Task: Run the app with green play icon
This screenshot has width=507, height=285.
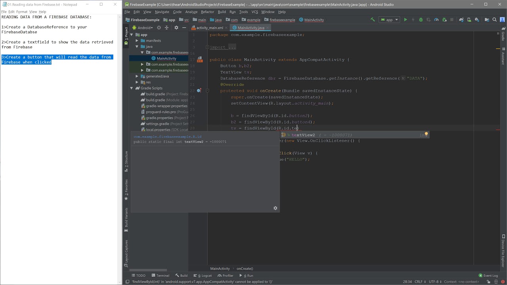Action: click(405, 19)
